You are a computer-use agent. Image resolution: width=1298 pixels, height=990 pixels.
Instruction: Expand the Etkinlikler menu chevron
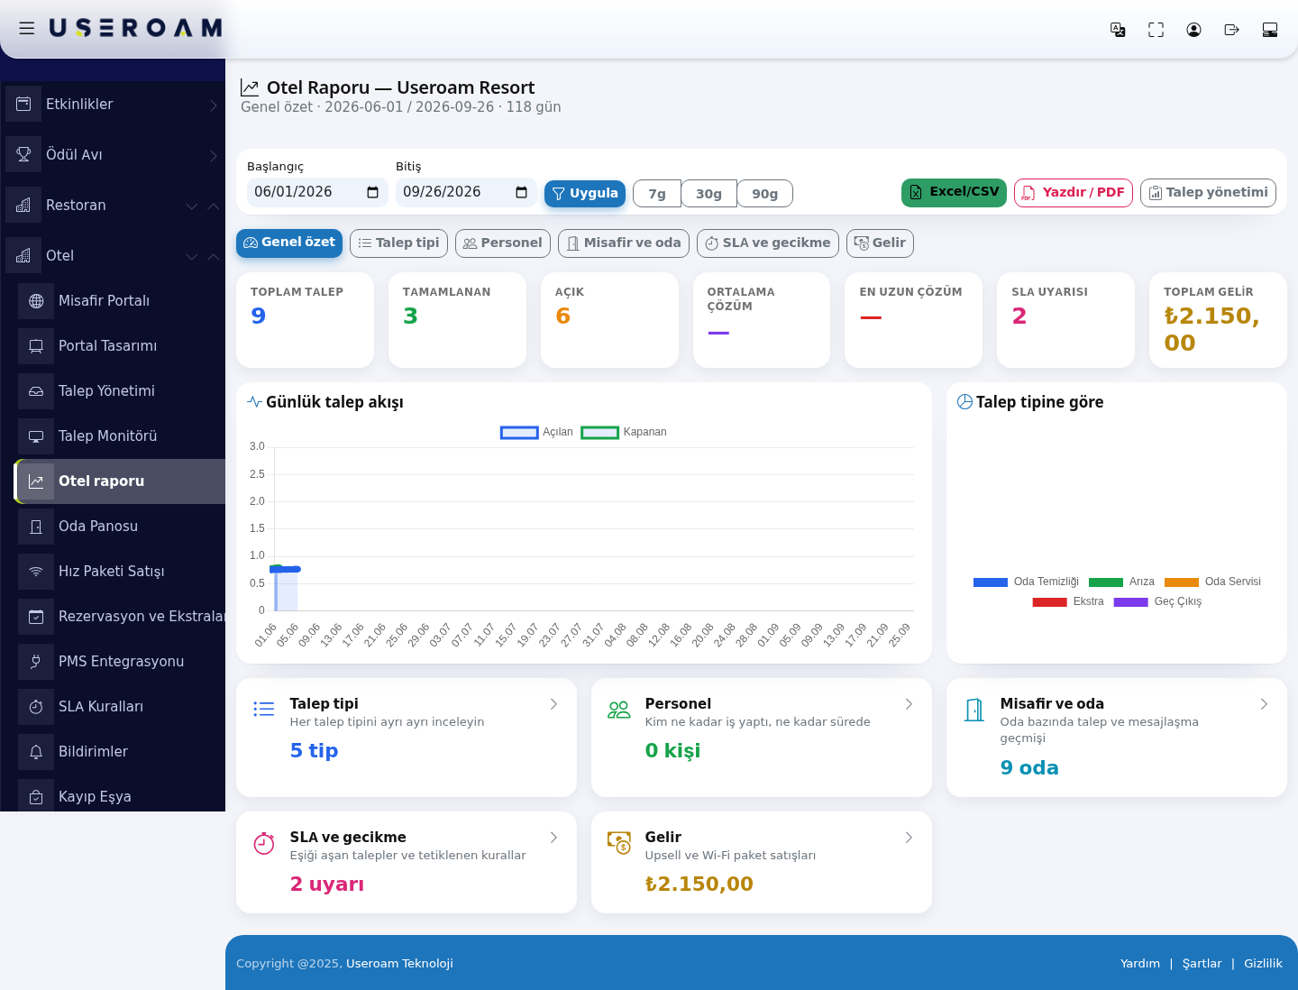coord(214,105)
